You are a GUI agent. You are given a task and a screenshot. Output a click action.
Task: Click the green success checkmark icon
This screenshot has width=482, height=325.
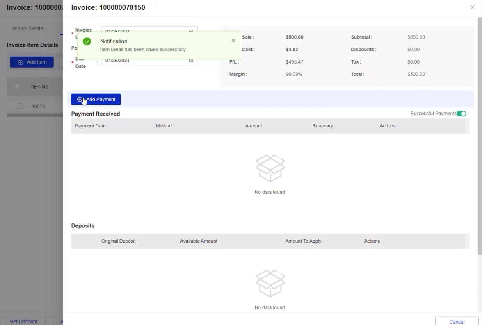click(x=87, y=41)
